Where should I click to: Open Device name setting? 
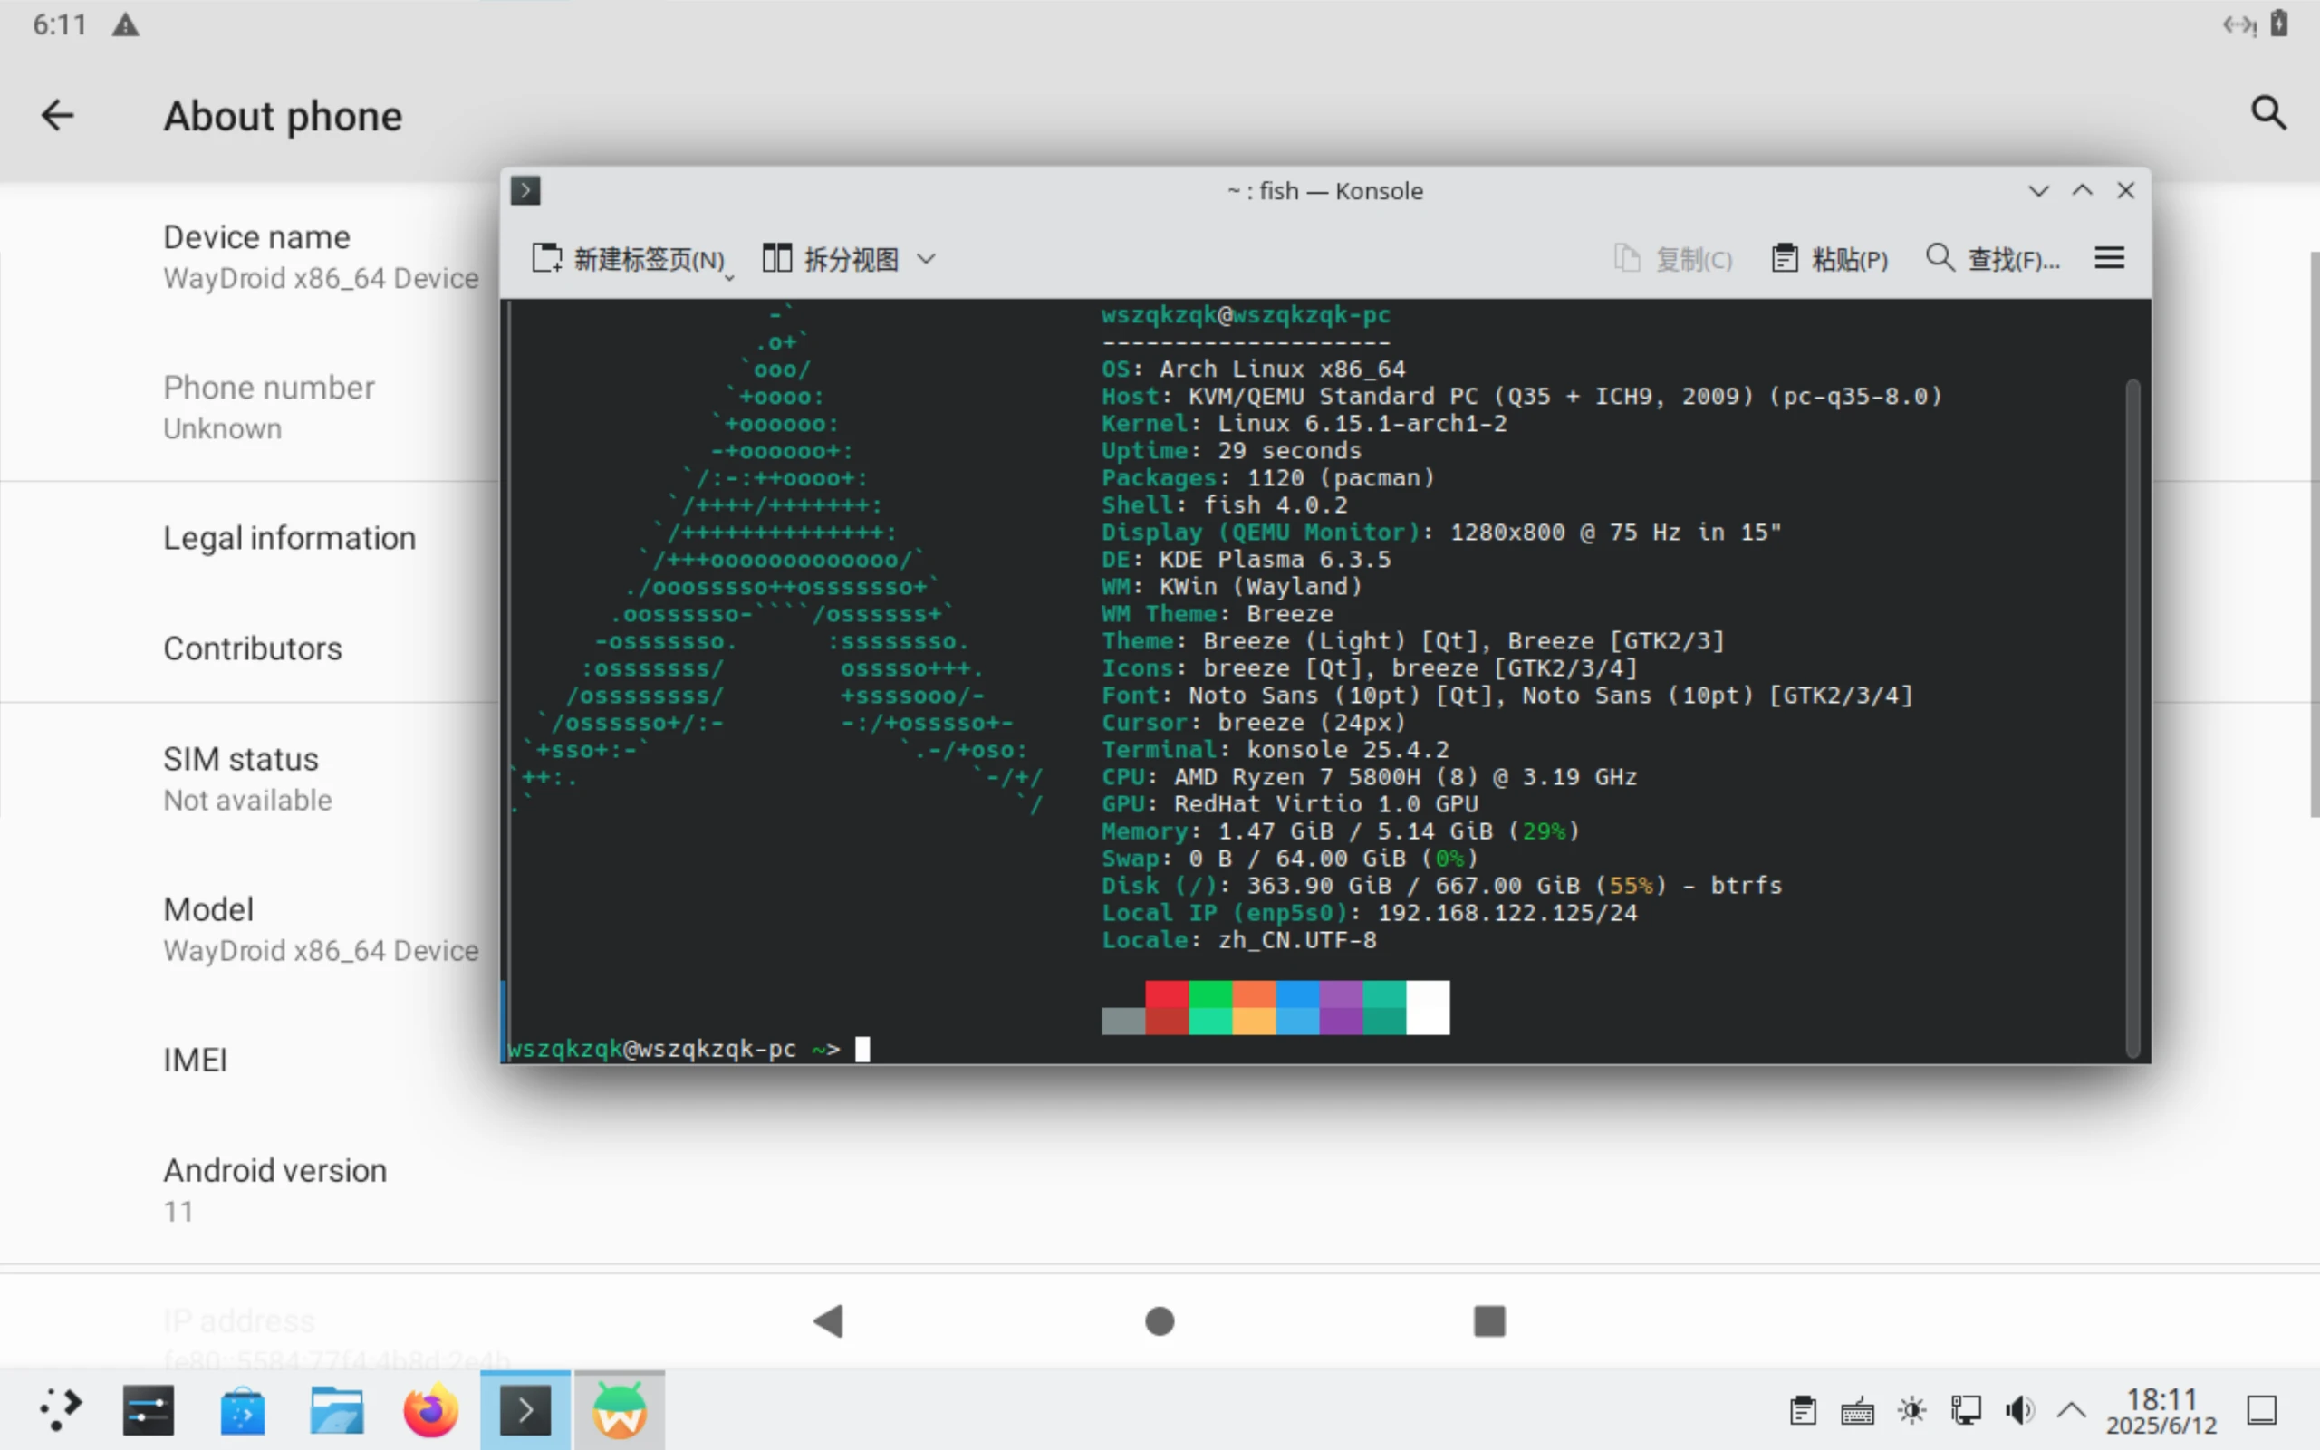321,257
